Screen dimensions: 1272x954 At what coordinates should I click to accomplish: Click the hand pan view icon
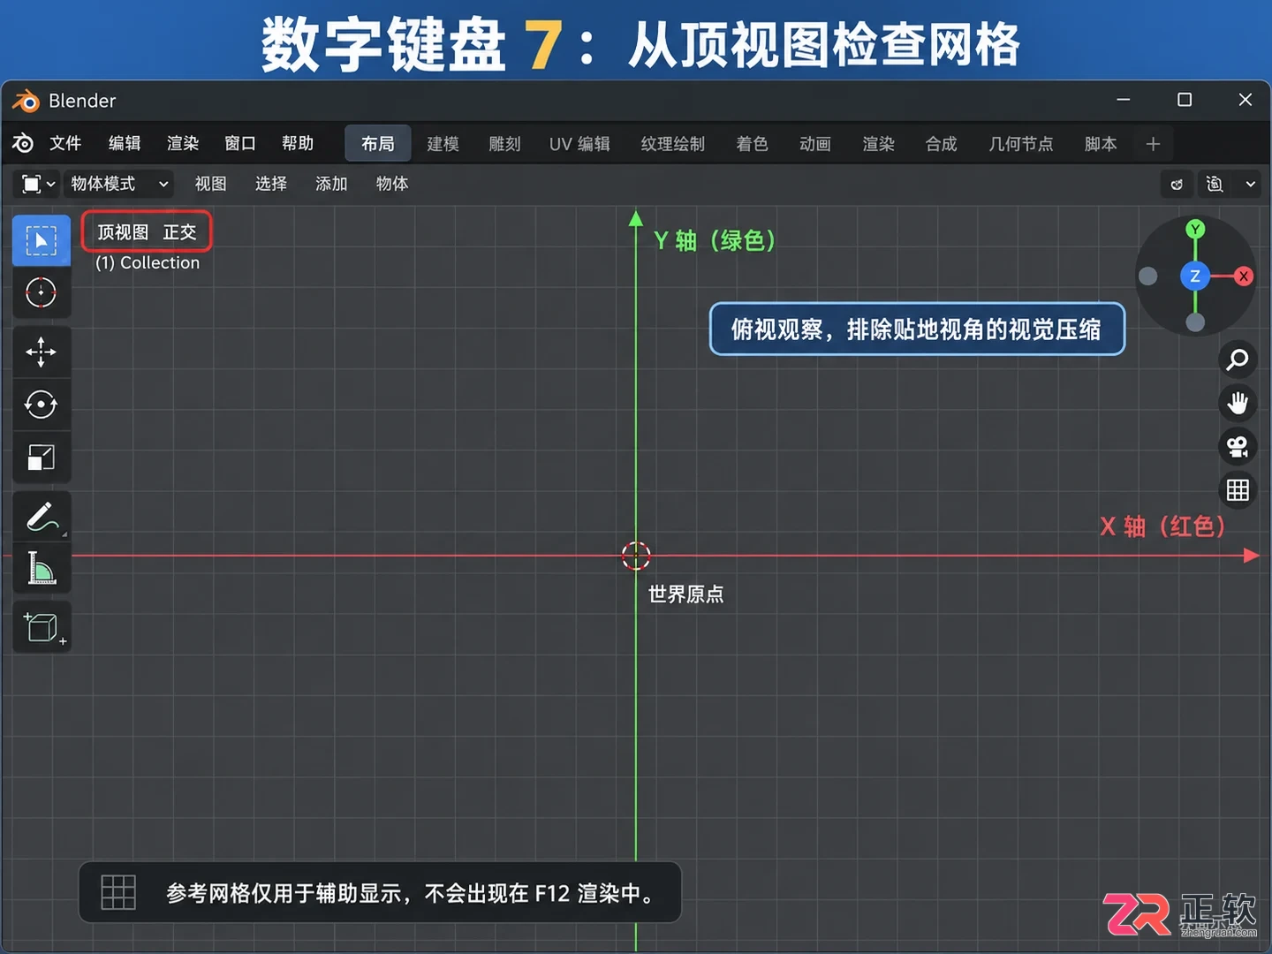(1238, 403)
